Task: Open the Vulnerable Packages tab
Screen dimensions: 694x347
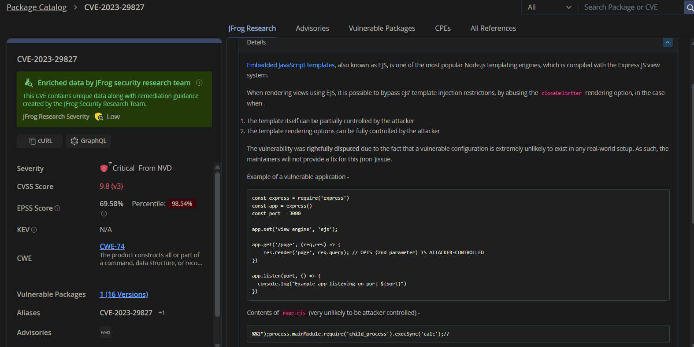Action: coord(382,29)
